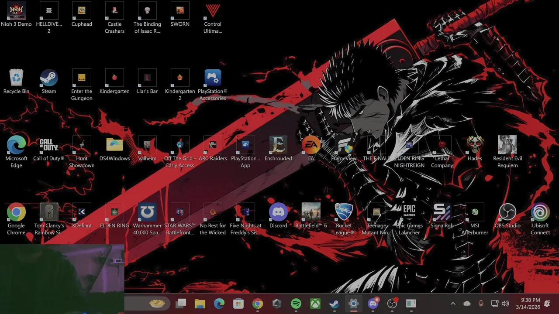Open the volume control in tray
Screen dimensions: 559x314
coord(506,304)
